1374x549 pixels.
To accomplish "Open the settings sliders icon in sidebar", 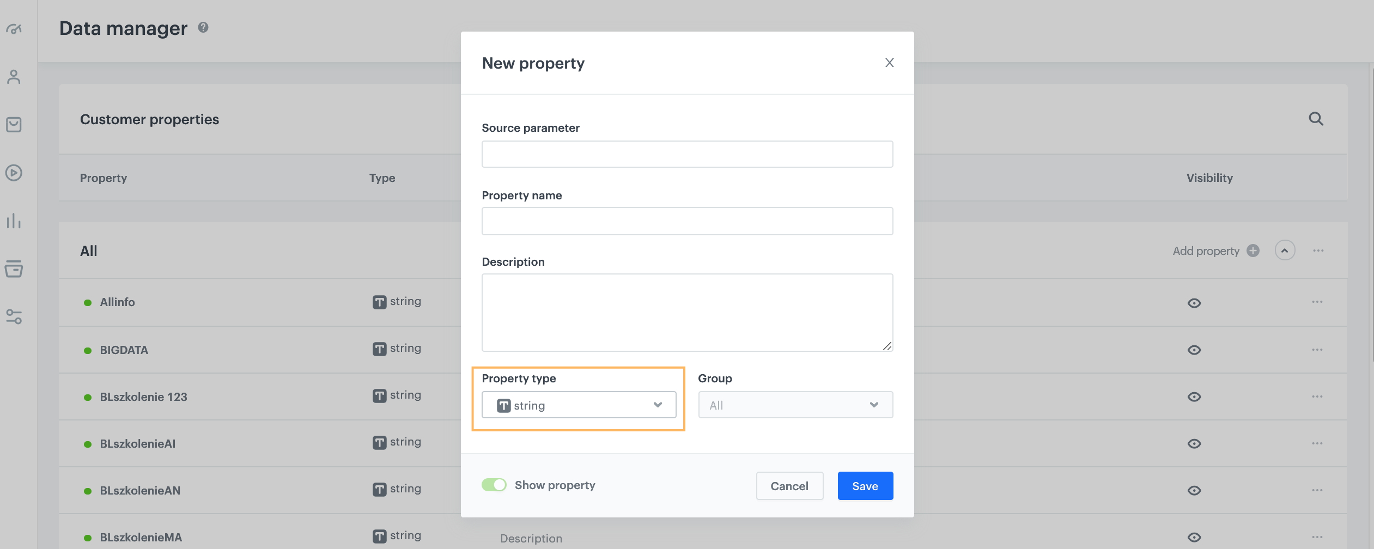I will tap(14, 316).
